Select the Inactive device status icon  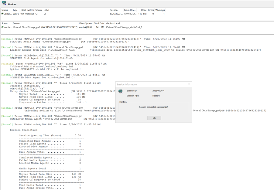pyautogui.click(x=3, y=27)
